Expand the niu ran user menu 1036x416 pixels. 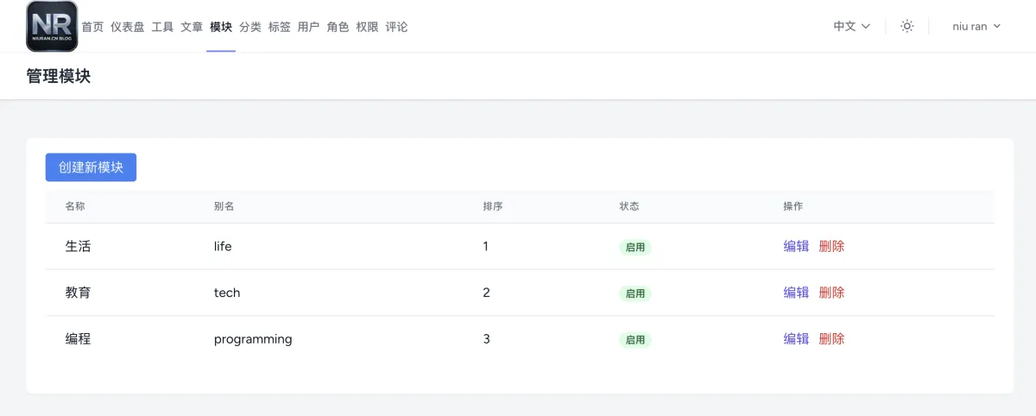click(976, 26)
